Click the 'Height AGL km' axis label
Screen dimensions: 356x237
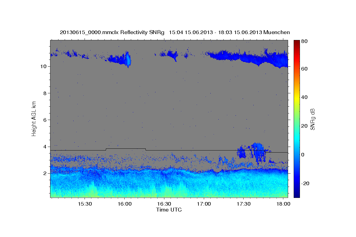pyautogui.click(x=34, y=119)
